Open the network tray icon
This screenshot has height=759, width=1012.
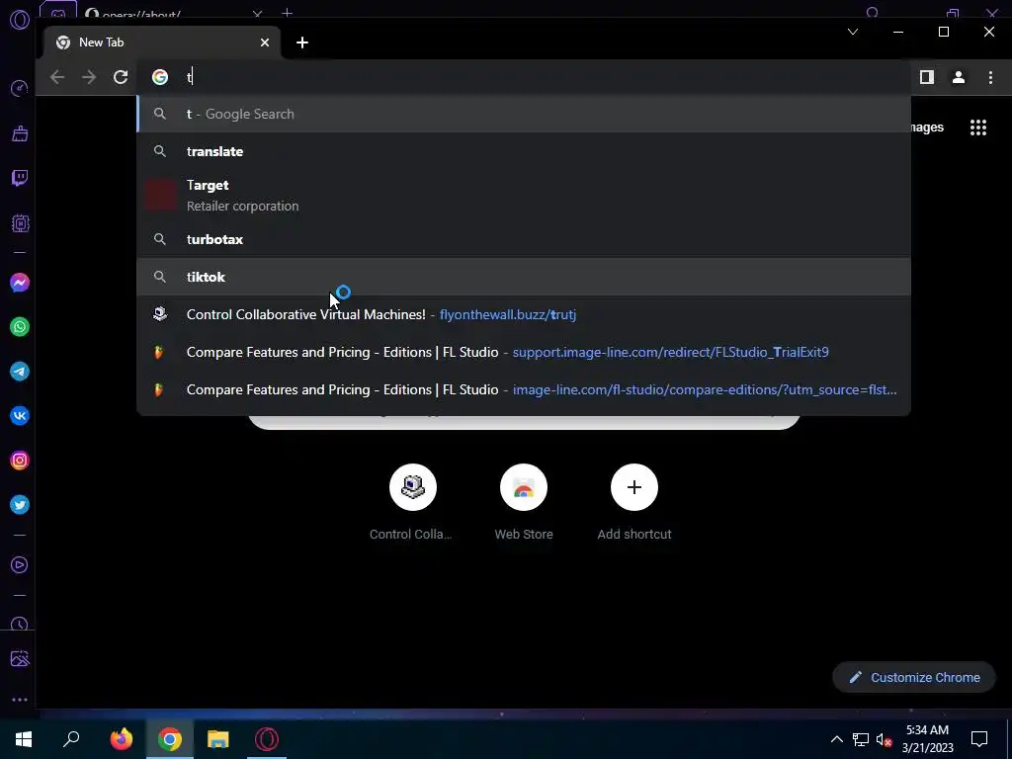[861, 739]
